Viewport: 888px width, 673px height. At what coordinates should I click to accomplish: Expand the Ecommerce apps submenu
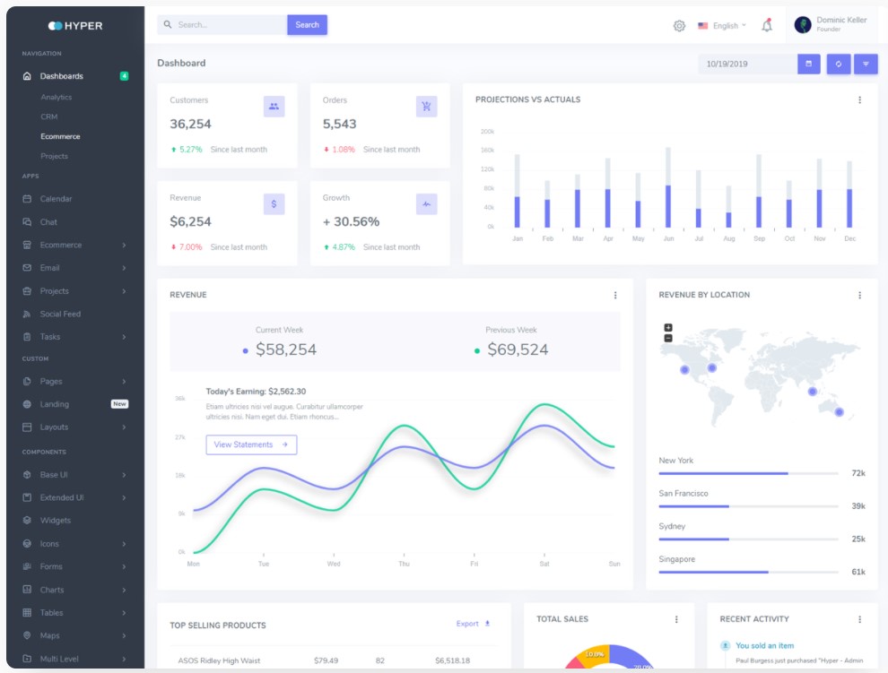pyautogui.click(x=124, y=245)
